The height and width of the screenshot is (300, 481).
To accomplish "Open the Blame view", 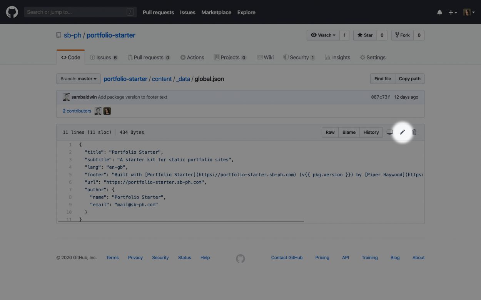I will [349, 132].
